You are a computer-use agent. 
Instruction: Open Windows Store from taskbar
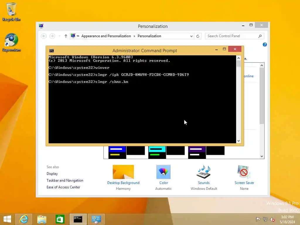pyautogui.click(x=60, y=219)
